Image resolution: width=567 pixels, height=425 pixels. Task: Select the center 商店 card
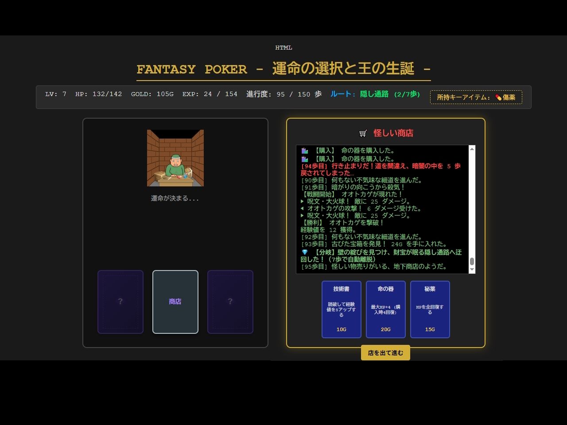tap(175, 301)
